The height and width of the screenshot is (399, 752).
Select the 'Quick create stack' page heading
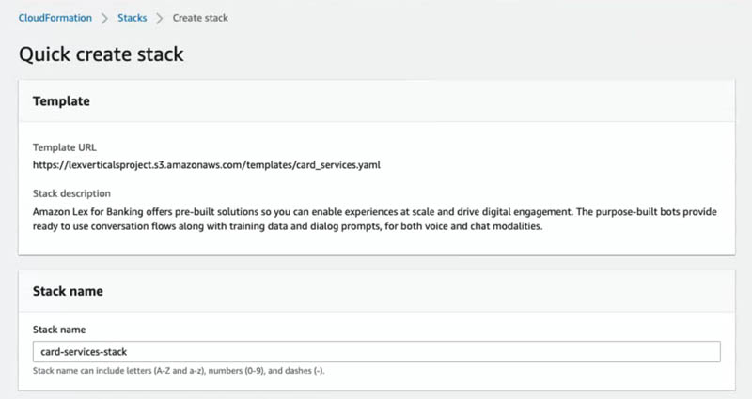click(x=102, y=54)
